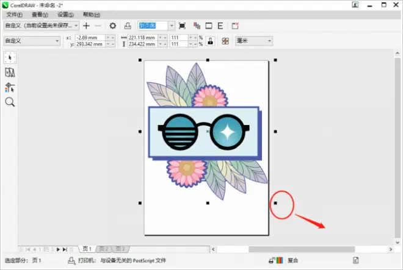Toggle the mirror E icon

[220, 26]
